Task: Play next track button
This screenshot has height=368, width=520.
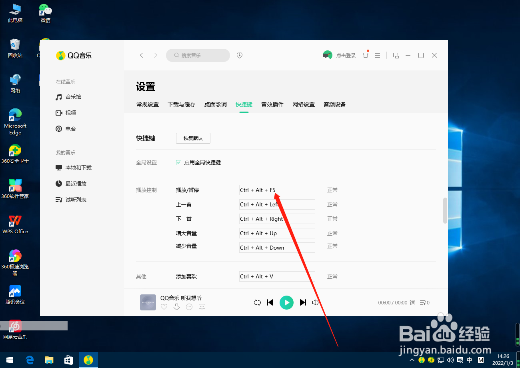Action: (x=303, y=302)
